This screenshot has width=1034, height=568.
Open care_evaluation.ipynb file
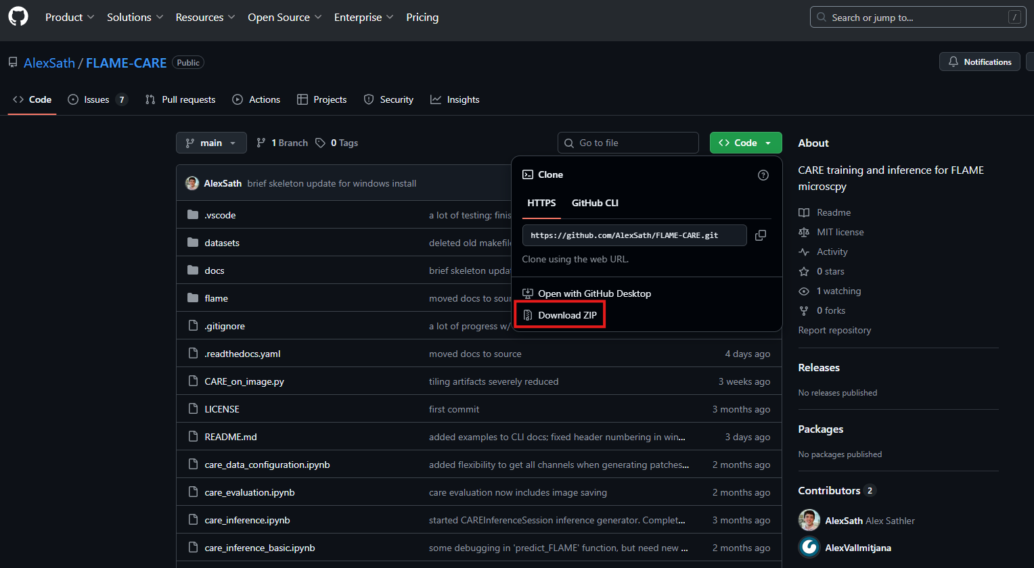pos(250,492)
